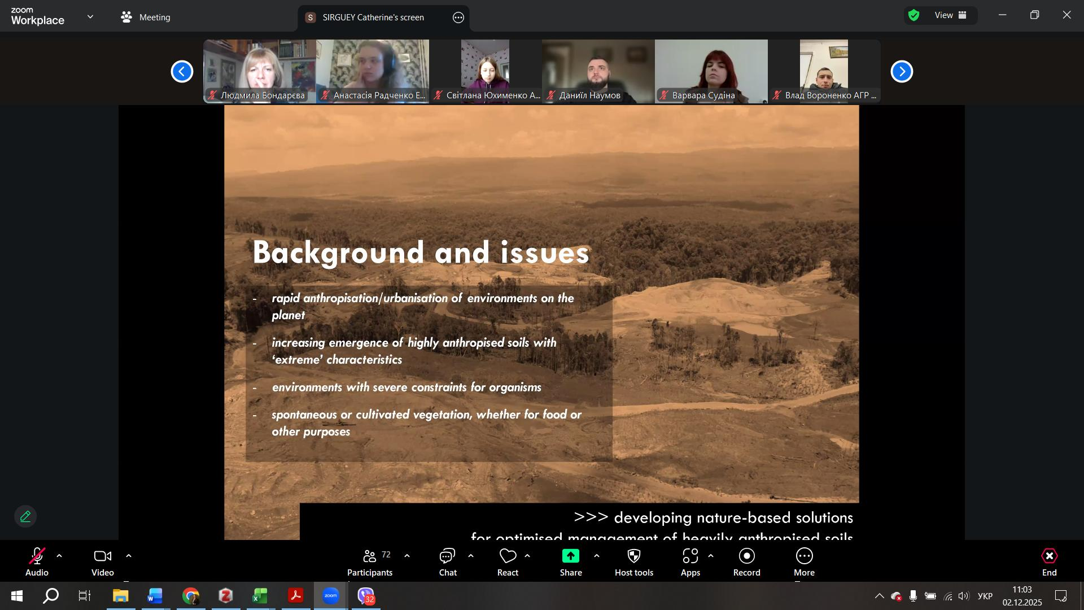Screen dimensions: 1084x610
Task: Expand the video options caret
Action: [x=129, y=556]
